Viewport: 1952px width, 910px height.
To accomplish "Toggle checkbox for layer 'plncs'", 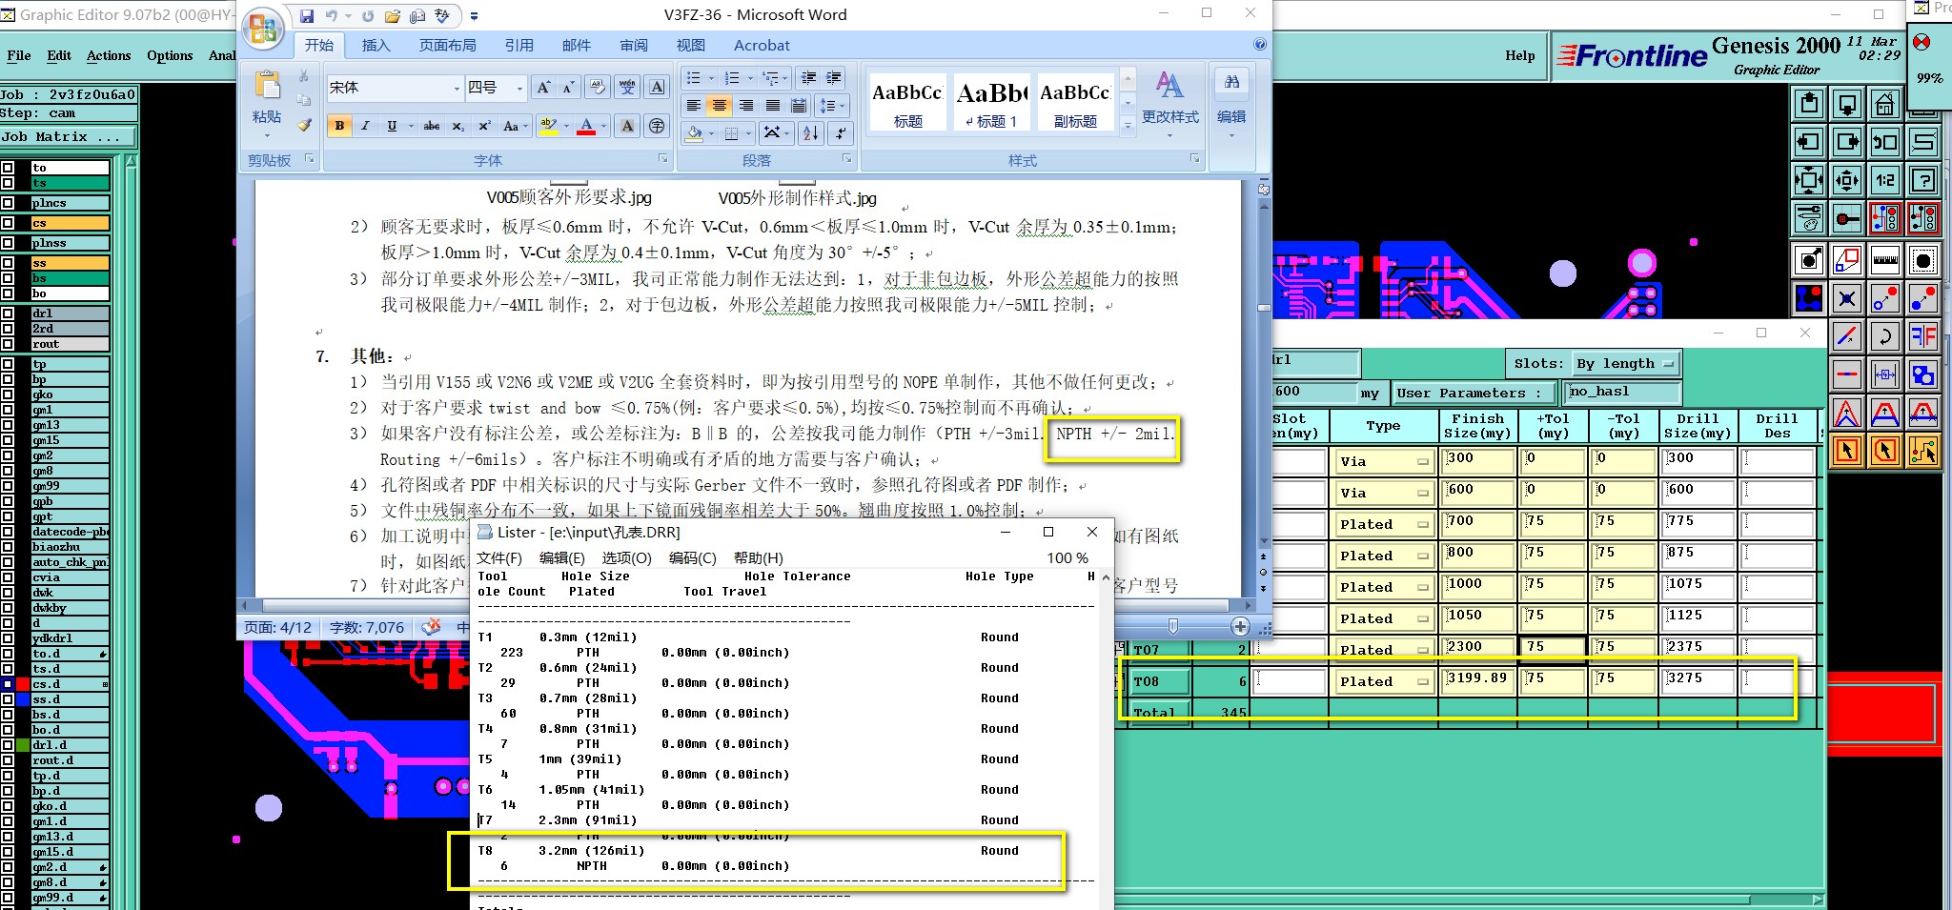I will tap(8, 203).
